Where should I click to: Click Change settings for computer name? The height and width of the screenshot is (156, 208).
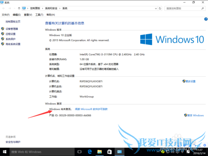click(x=191, y=81)
